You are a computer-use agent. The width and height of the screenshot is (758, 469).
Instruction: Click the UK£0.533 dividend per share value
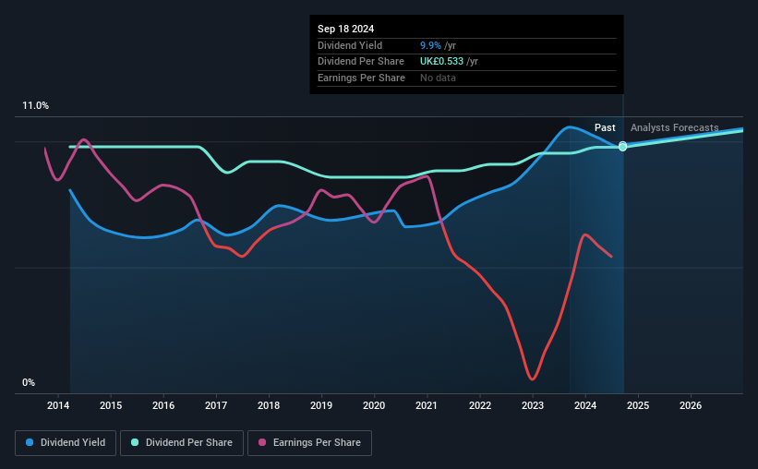441,62
